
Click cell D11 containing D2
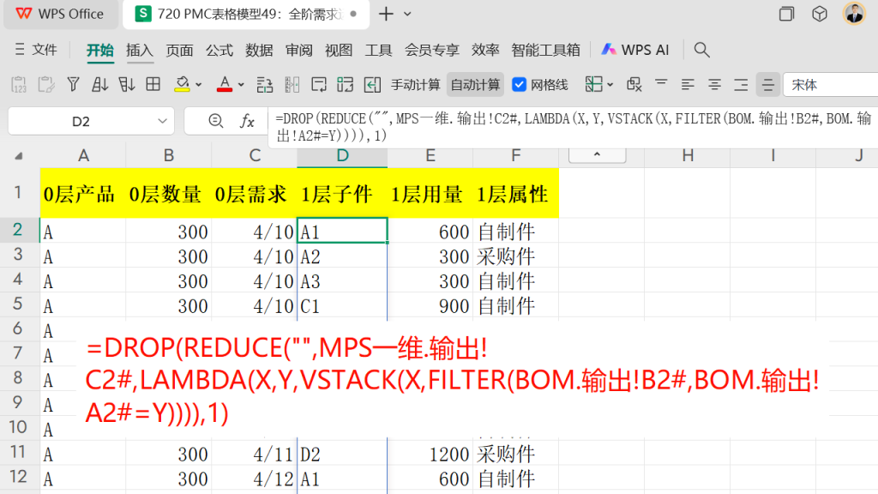pyautogui.click(x=342, y=454)
